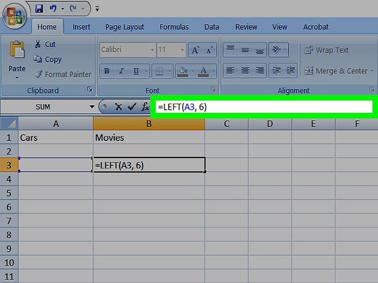Open the Calibri font name dropdown
This screenshot has height=283, width=378.
pos(152,50)
